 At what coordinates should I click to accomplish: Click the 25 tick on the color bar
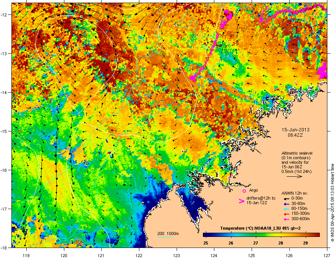point(206,243)
